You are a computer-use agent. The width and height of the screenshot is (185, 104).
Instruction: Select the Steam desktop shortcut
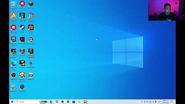coord(22,28)
